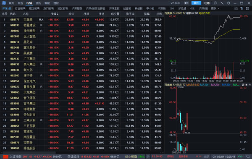Screen dimensions: 252x159
Task: Click the blue 委托 button
Action: 196,3
